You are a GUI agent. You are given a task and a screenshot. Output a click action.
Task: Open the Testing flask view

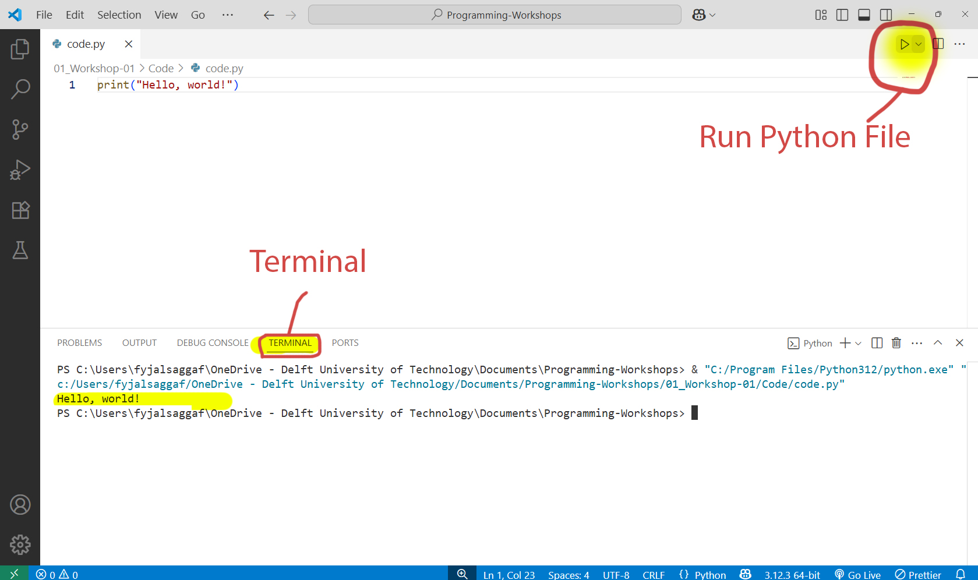pos(20,250)
